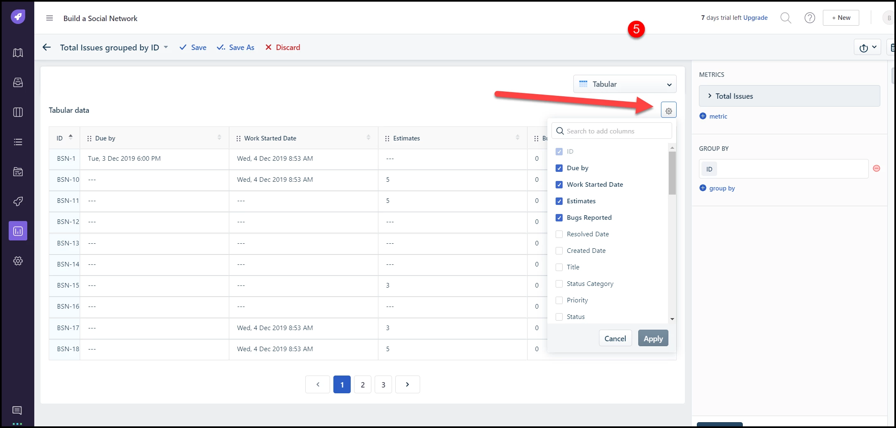Open the releases rocket outline icon
896x428 pixels.
pyautogui.click(x=18, y=202)
